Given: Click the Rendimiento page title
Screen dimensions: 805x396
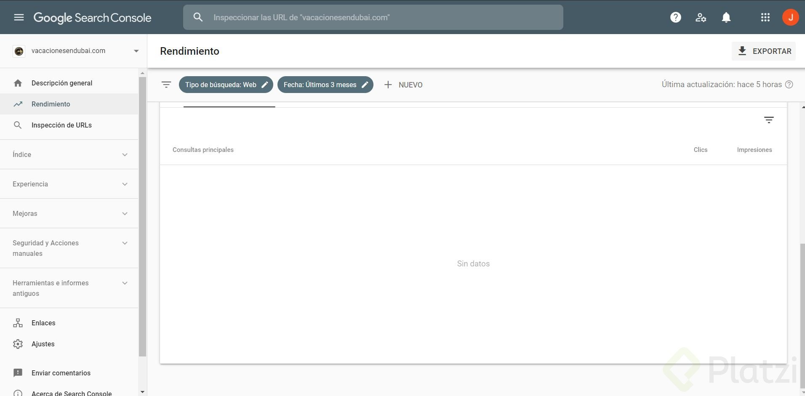Looking at the screenshot, I should (189, 51).
